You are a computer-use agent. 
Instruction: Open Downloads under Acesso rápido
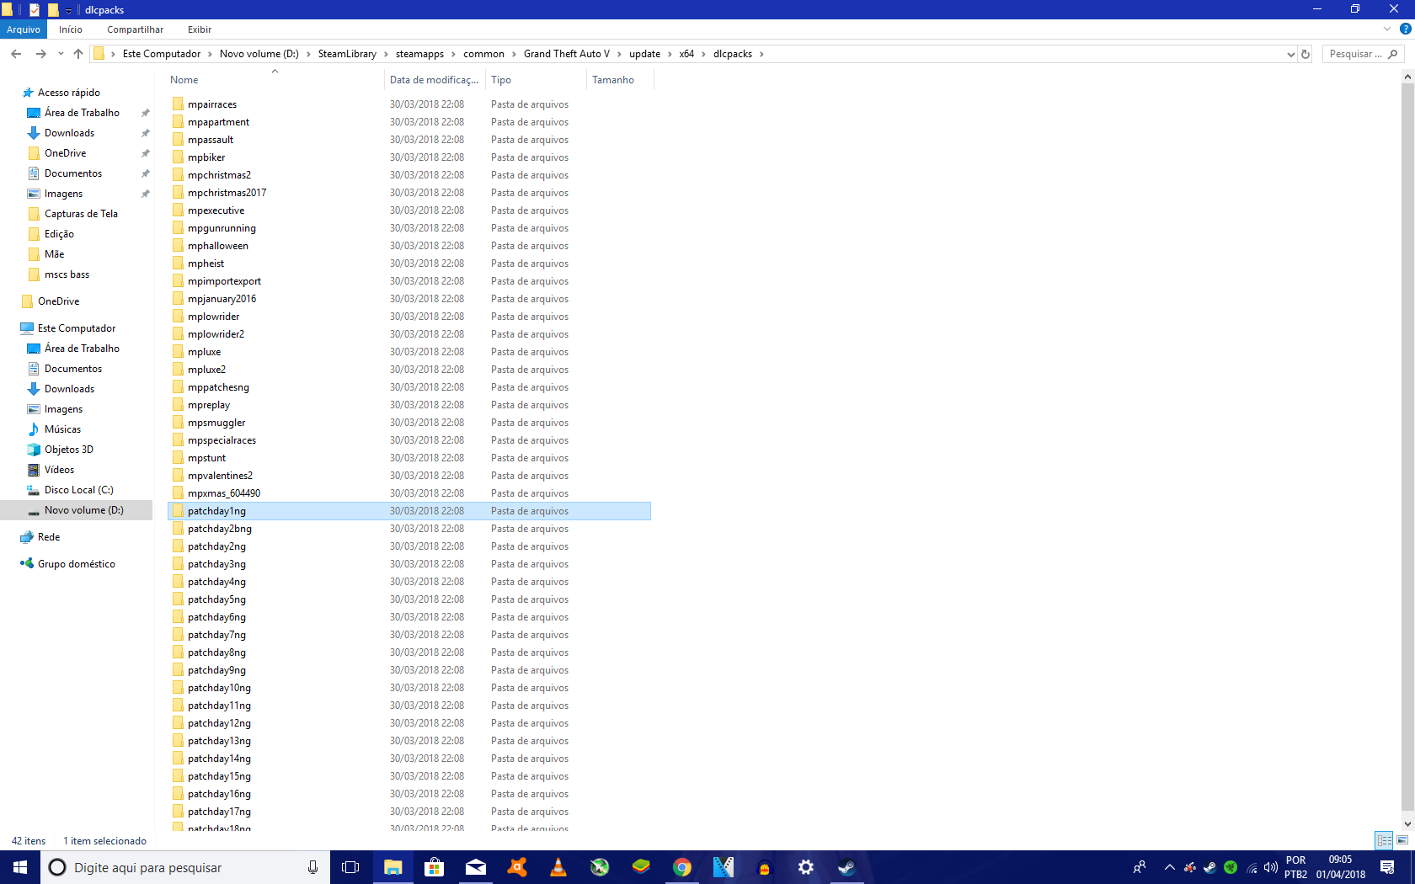[69, 133]
